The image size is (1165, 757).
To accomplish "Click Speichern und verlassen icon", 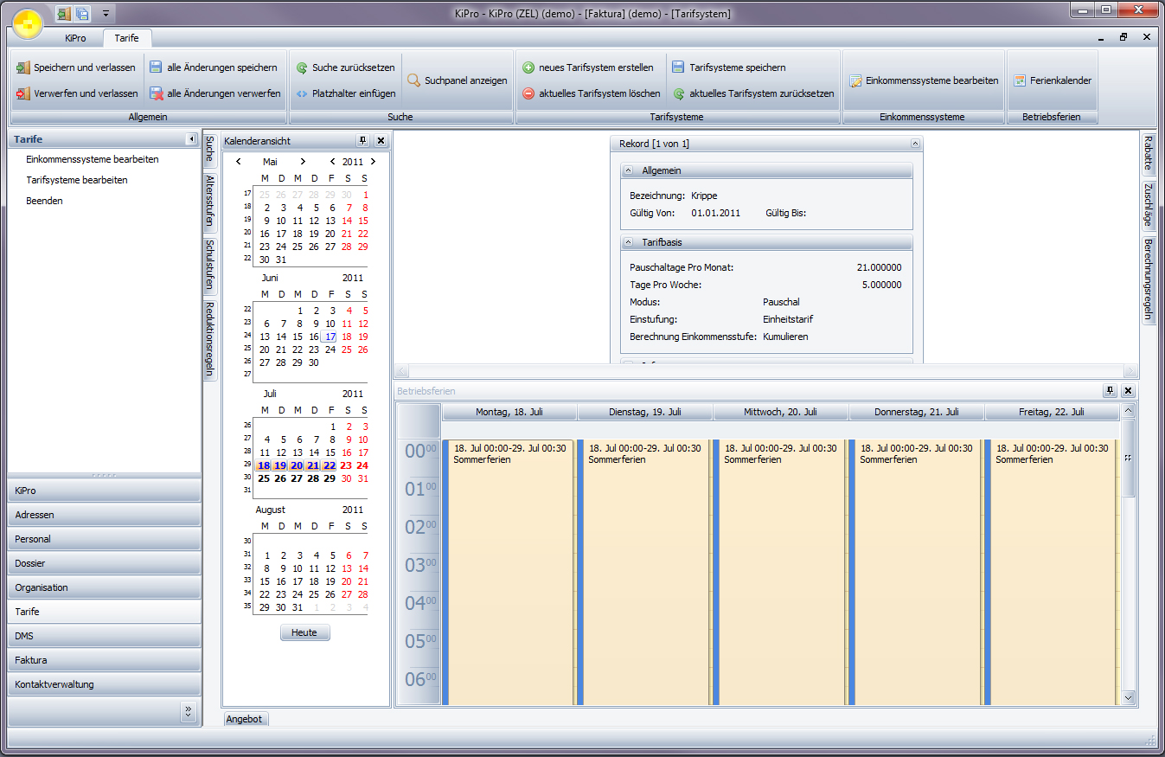I will [23, 67].
